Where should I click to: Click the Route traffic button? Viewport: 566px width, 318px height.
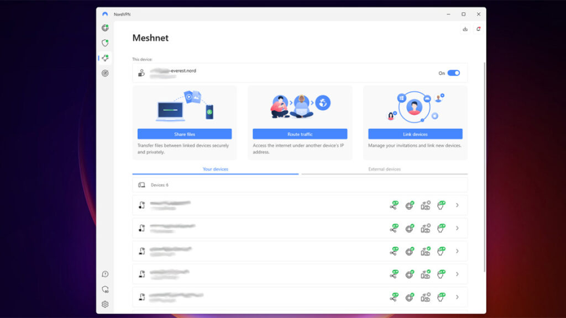[300, 134]
